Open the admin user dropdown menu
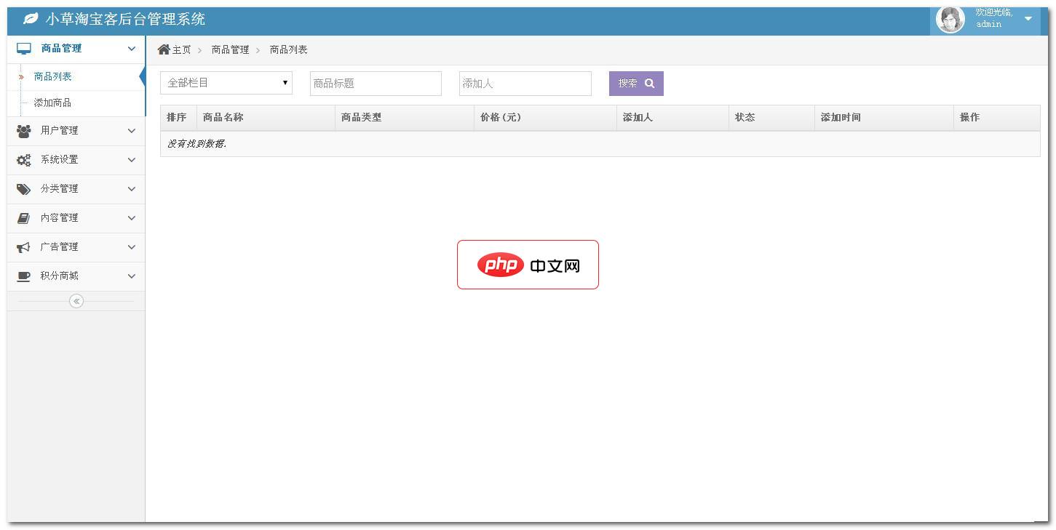This screenshot has width=1056, height=530. pos(1028,19)
